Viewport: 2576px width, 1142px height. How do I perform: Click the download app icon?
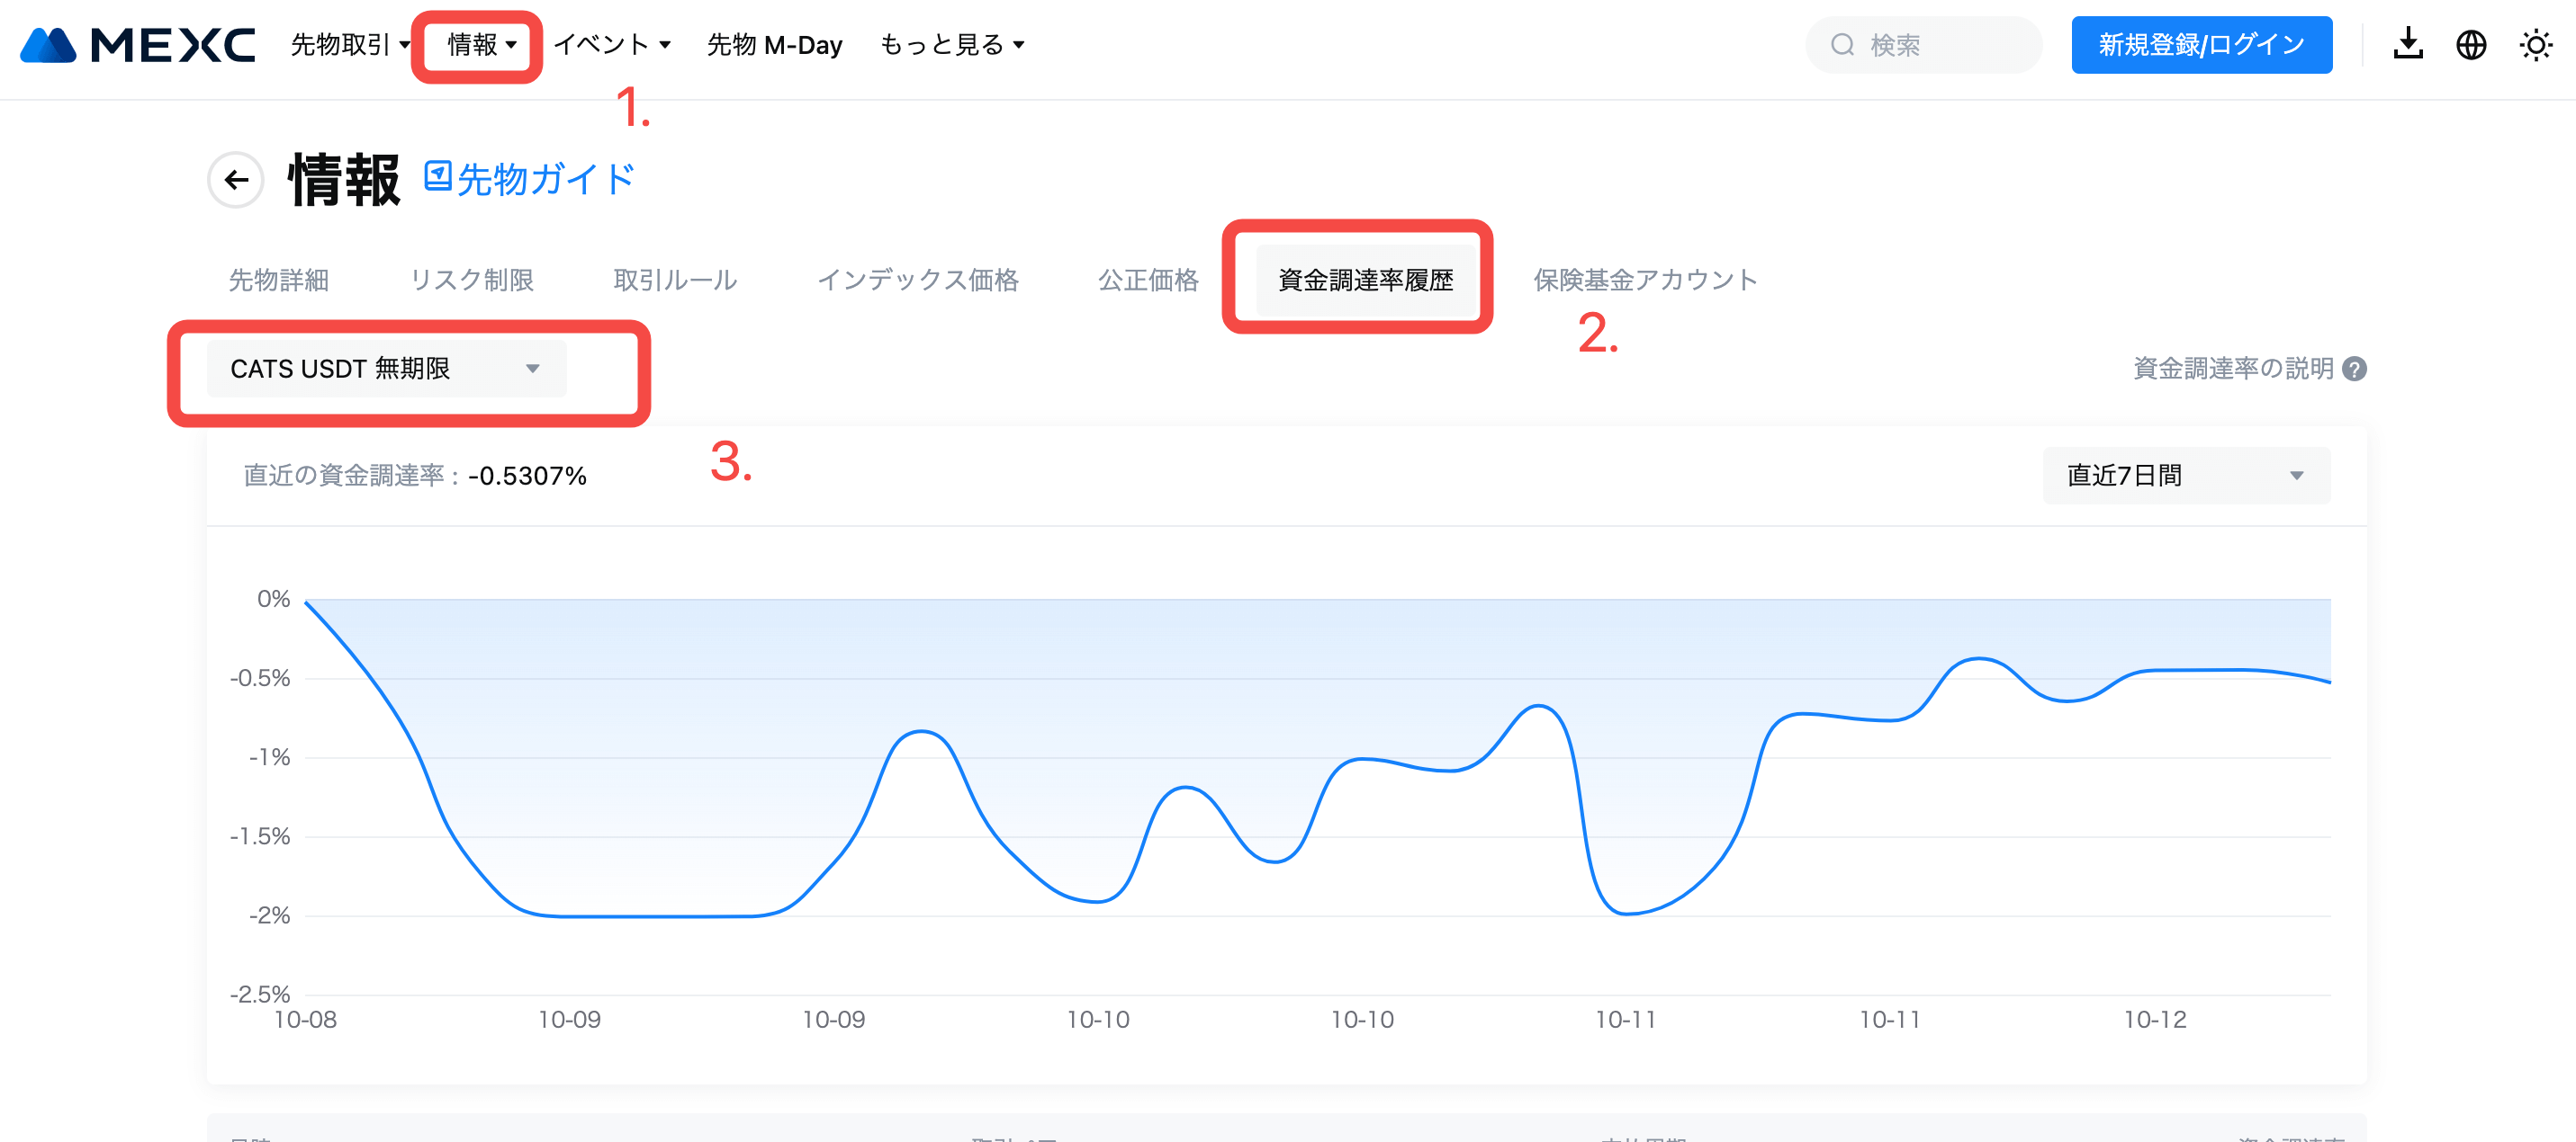click(x=2407, y=45)
